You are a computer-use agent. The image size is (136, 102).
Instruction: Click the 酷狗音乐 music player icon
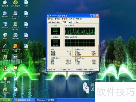coord(16,36)
